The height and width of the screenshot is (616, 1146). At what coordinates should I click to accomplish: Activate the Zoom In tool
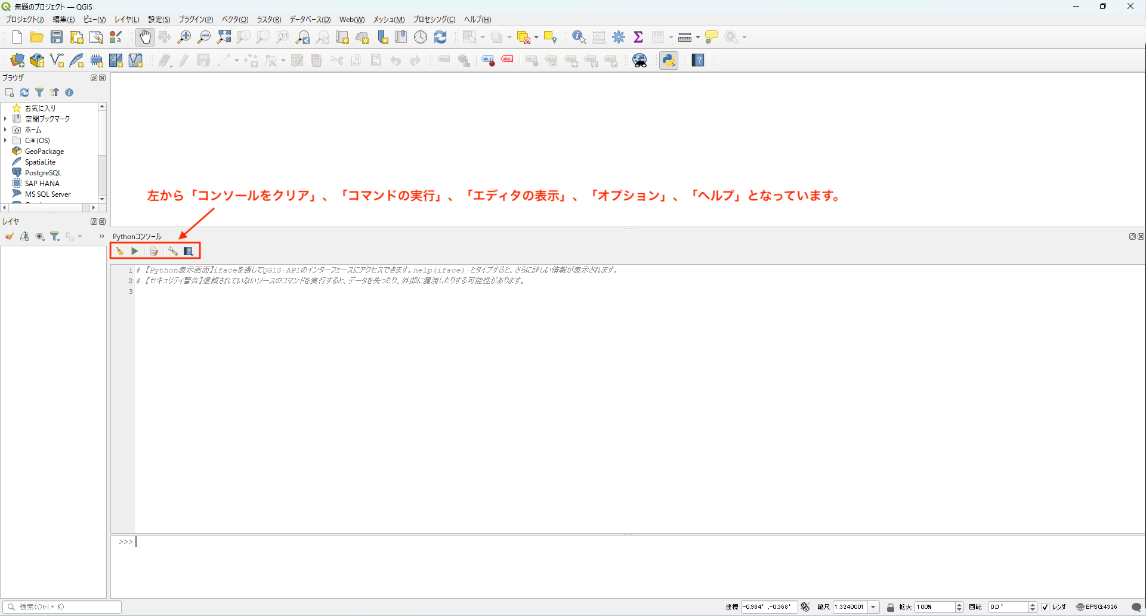point(184,36)
